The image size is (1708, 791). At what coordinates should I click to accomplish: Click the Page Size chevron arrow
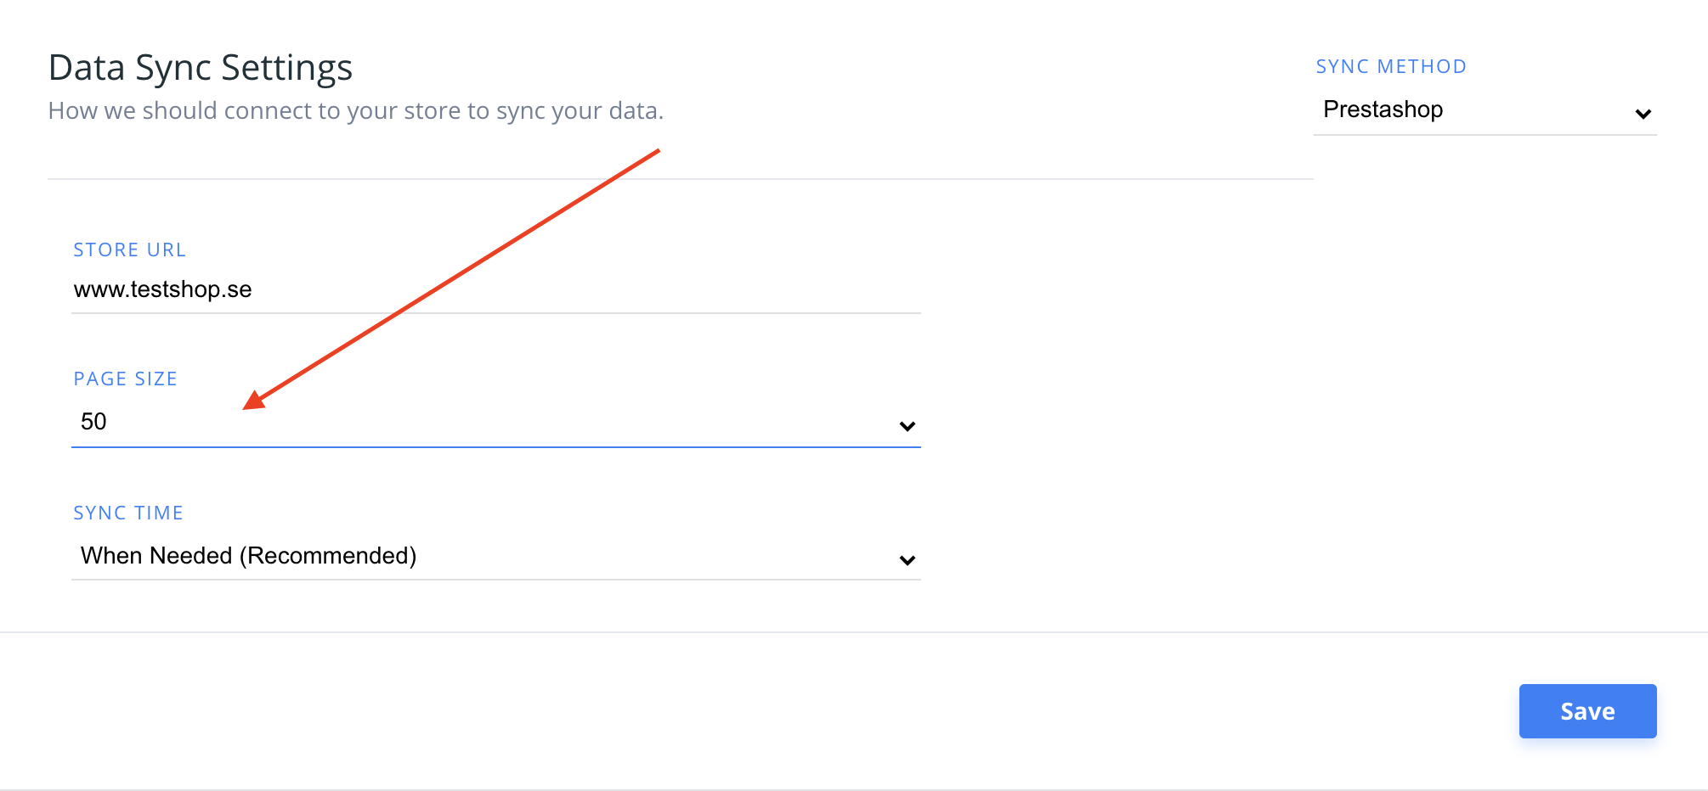[907, 426]
